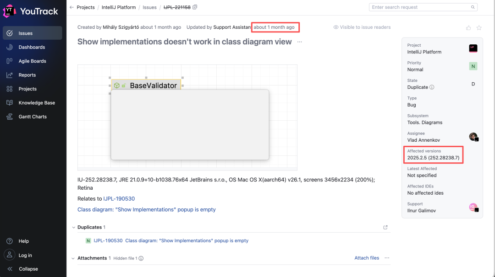
Task: Change the Subsystem Tools. Diagrams field
Action: [x=424, y=123]
